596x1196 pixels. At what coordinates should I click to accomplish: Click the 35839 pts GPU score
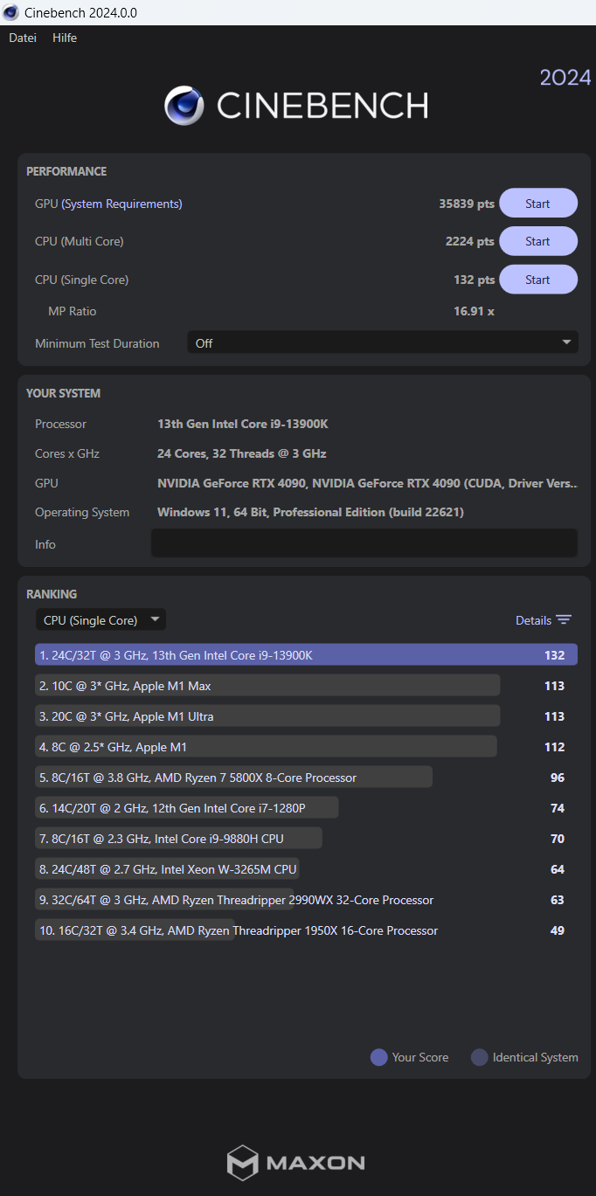pos(467,204)
